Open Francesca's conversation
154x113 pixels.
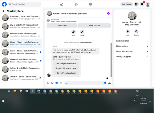(x=22, y=17)
